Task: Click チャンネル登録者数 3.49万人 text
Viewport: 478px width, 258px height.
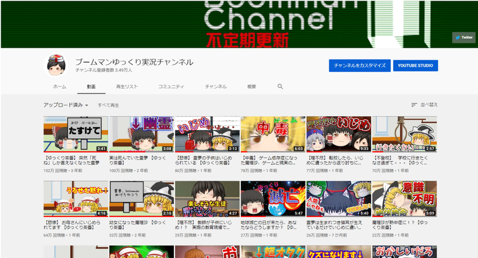Action: 103,70
